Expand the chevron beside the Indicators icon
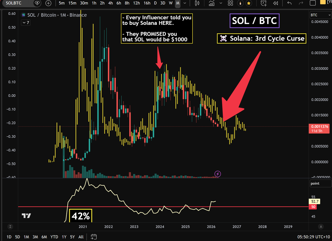This screenshot has width=332, height=241. pyautogui.click(x=221, y=3)
